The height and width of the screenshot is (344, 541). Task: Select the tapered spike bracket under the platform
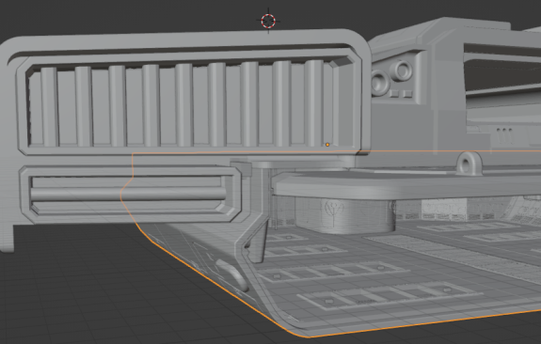tap(257, 242)
